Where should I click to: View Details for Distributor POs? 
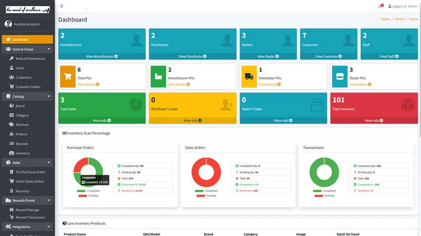point(270,85)
